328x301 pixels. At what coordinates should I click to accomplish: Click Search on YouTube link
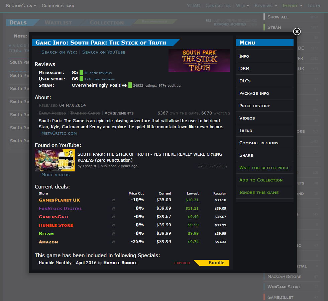tap(104, 52)
